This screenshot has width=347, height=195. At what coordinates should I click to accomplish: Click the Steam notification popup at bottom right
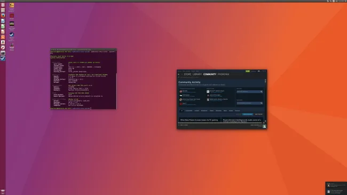tap(336, 188)
